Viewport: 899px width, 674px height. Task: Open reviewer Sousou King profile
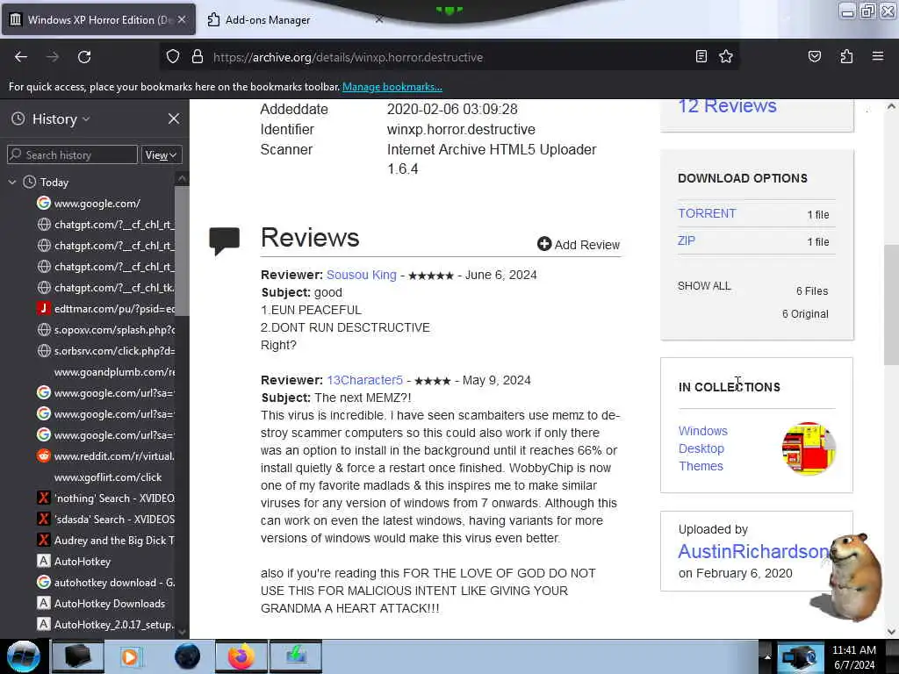[361, 275]
